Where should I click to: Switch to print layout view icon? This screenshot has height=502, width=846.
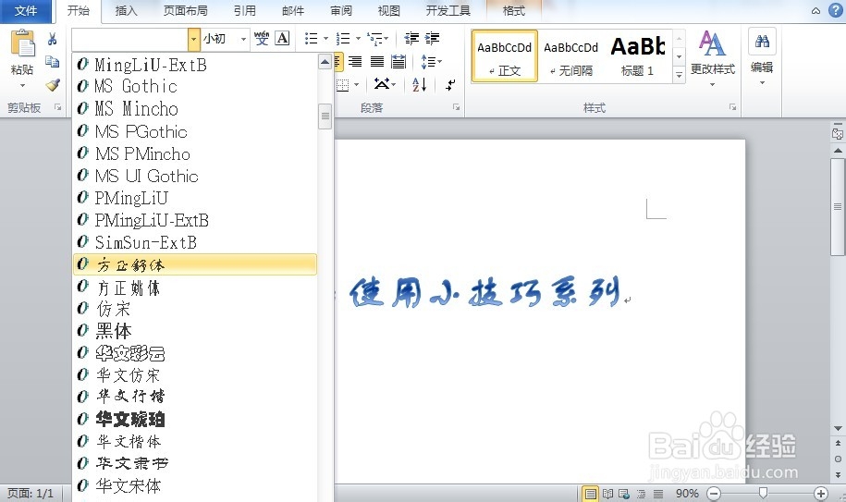(591, 494)
